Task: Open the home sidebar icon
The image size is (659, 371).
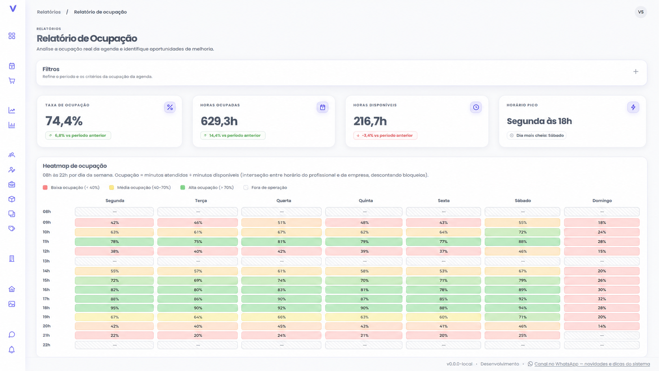Action: pos(12,289)
